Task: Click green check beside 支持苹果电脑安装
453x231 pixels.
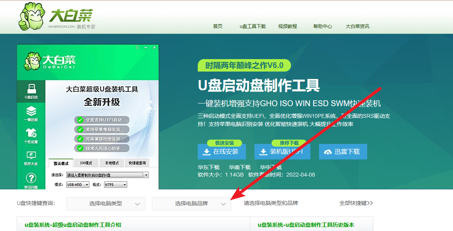Action: point(80,129)
